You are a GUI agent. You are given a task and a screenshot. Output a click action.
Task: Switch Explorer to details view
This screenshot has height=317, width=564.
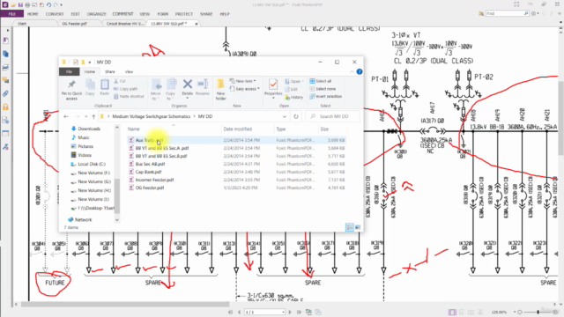[350, 227]
